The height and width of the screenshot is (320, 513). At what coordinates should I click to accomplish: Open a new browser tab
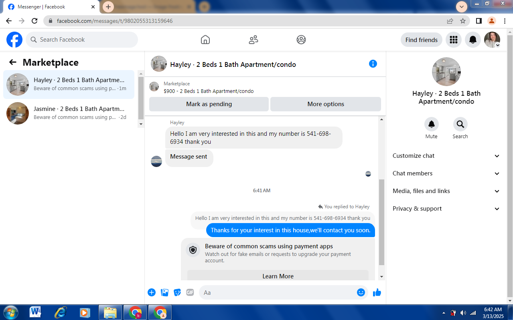[x=108, y=7]
